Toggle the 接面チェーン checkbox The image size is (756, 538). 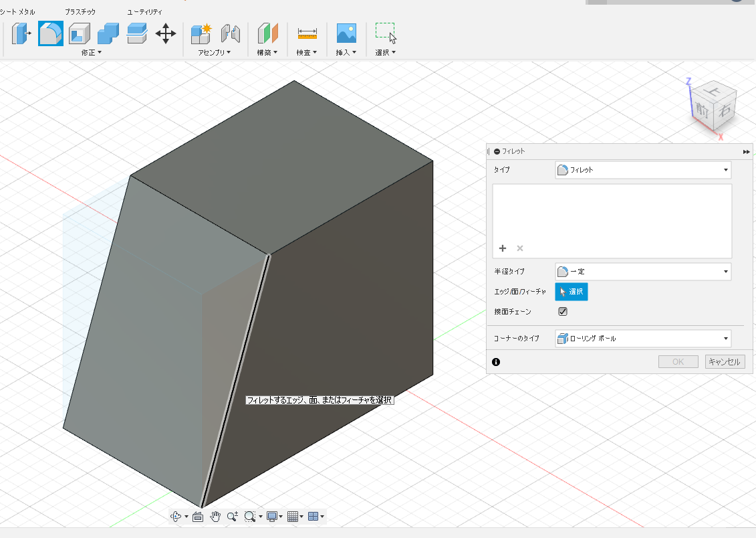coord(563,312)
